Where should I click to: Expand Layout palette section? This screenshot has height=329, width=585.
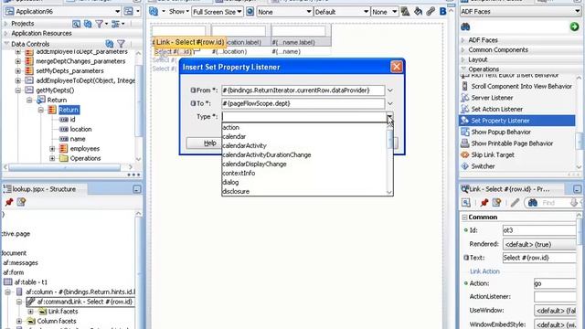tap(463, 59)
